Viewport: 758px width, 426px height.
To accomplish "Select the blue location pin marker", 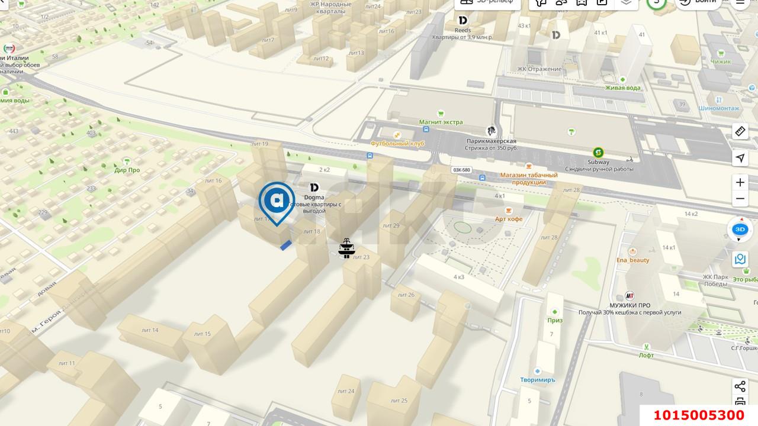I will coord(277,202).
